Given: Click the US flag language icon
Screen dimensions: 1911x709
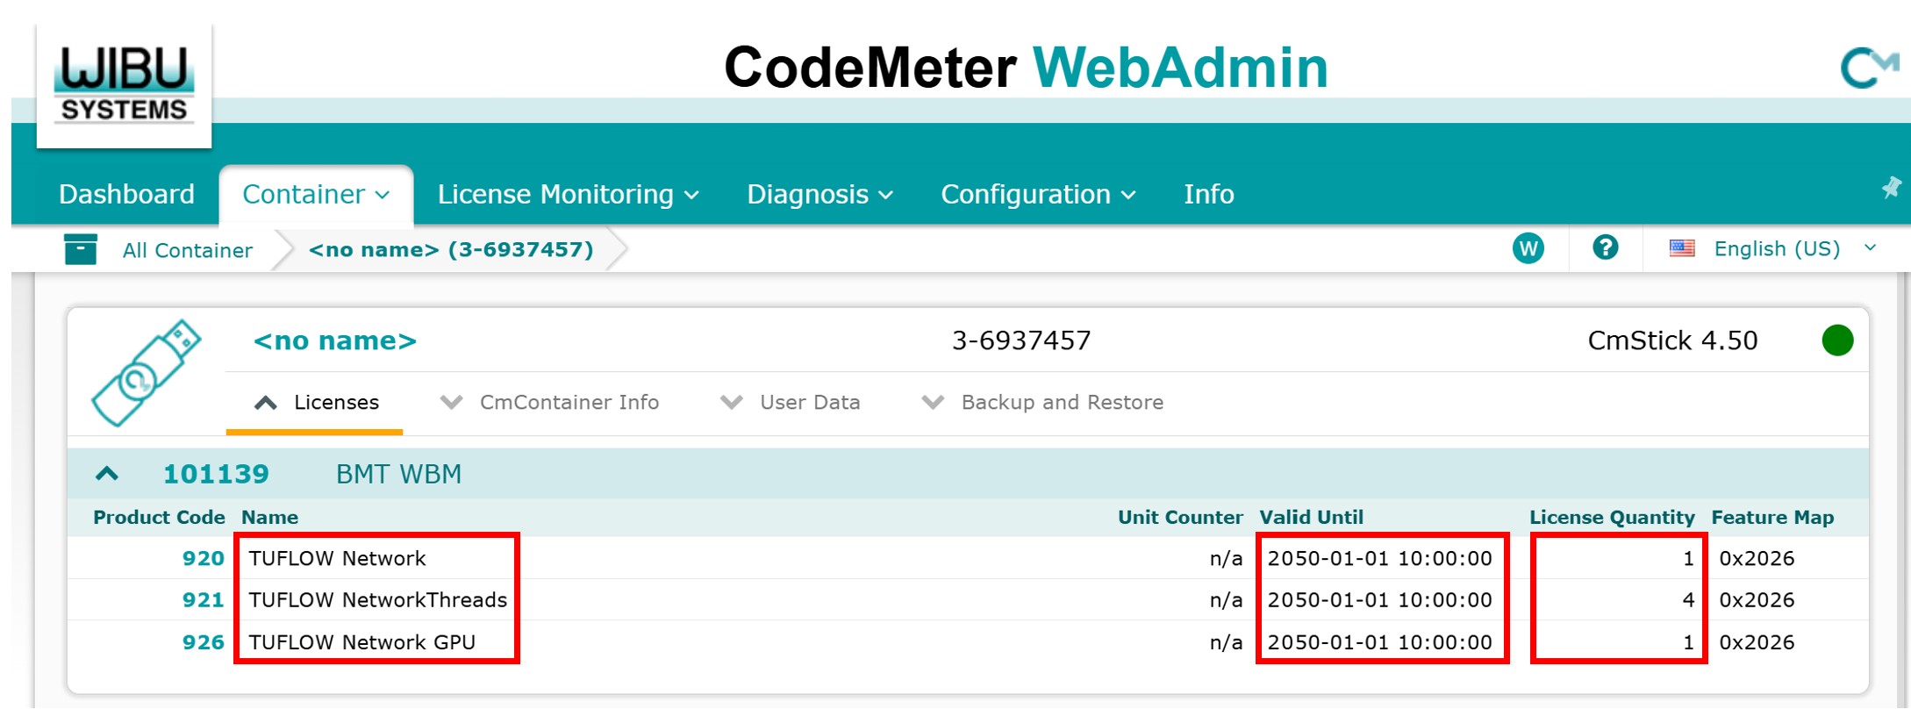Looking at the screenshot, I should [x=1682, y=248].
